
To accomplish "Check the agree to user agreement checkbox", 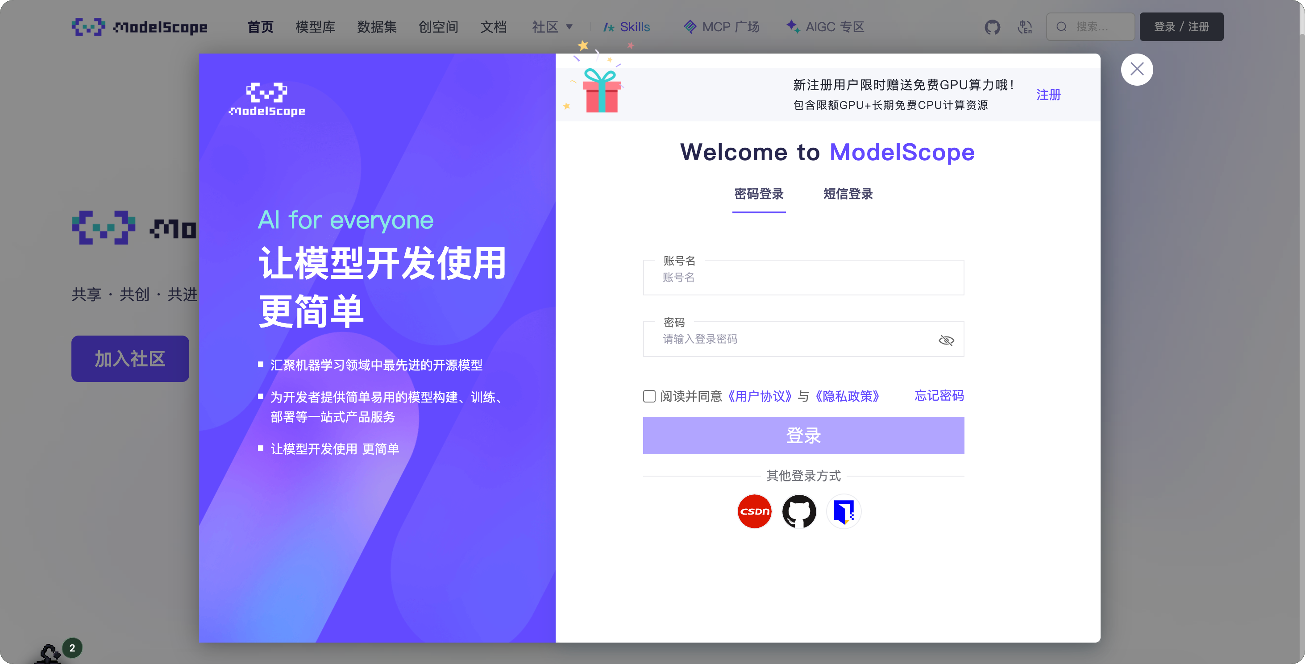I will [649, 396].
